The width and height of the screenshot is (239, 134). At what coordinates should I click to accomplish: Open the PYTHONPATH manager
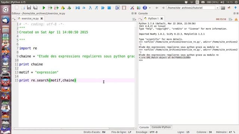tap(139, 8)
